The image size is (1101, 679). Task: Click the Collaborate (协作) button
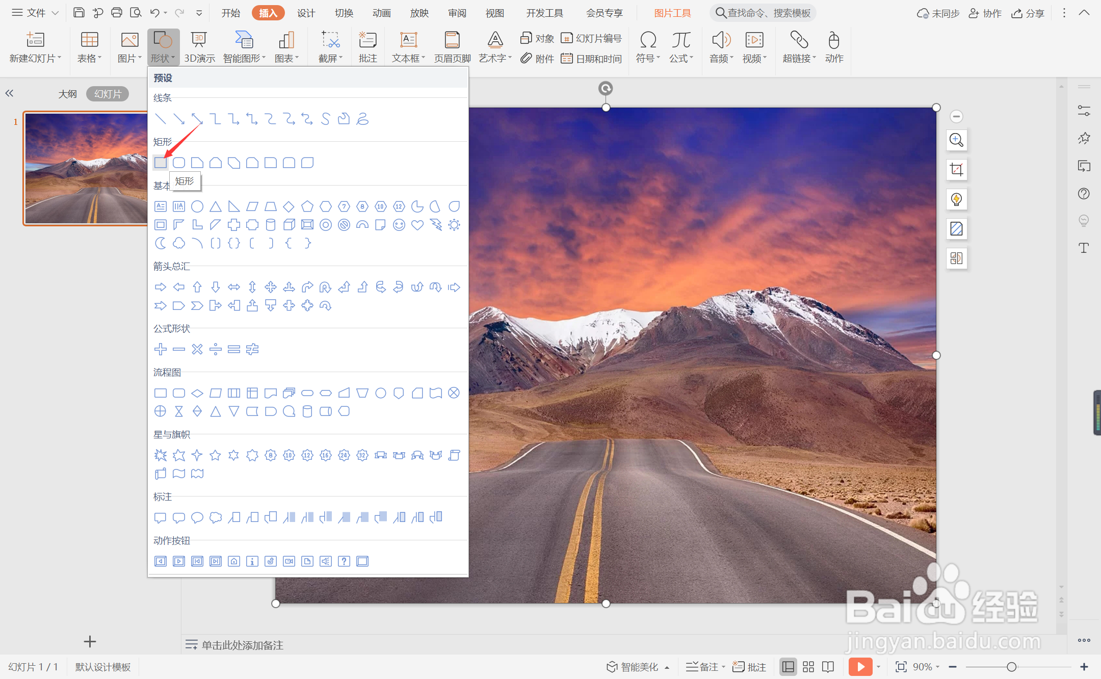pyautogui.click(x=985, y=13)
